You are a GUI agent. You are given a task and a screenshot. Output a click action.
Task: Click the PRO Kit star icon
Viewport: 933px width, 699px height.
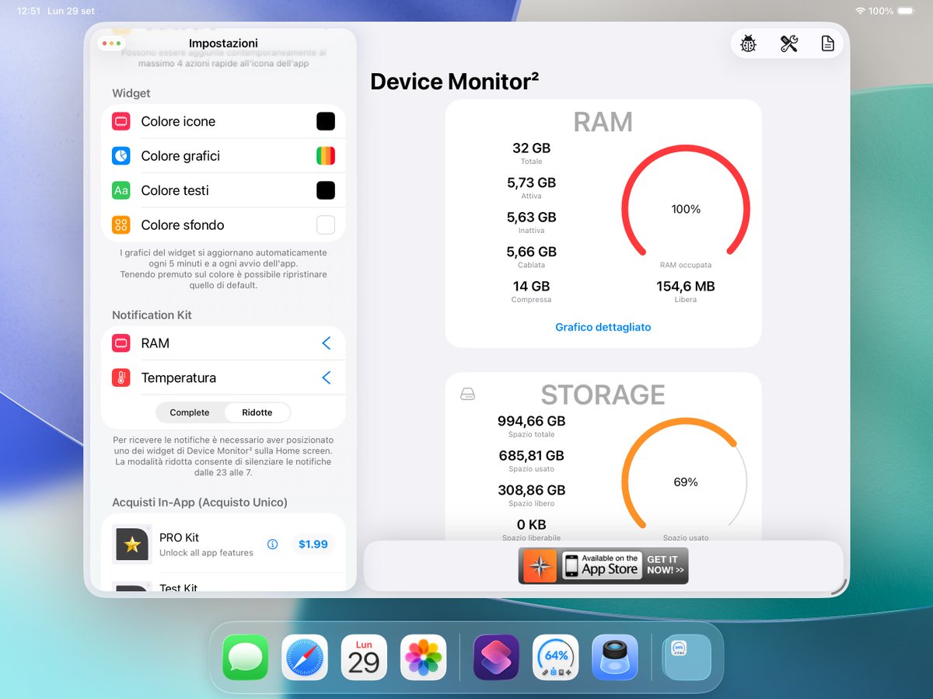click(x=132, y=545)
